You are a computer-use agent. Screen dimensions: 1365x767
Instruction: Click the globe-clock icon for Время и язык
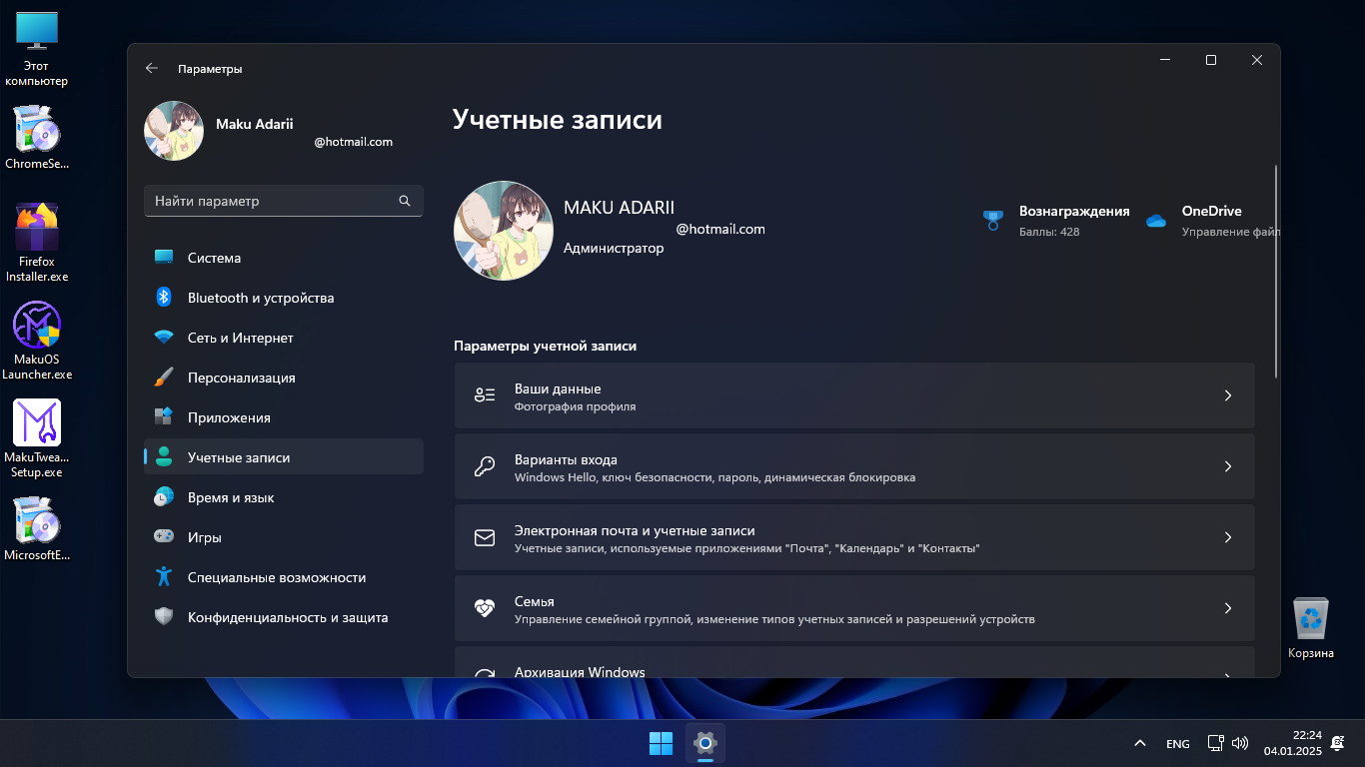point(164,497)
